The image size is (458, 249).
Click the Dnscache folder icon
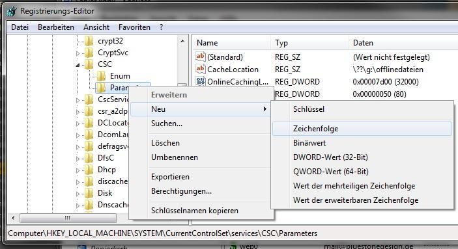click(x=89, y=205)
